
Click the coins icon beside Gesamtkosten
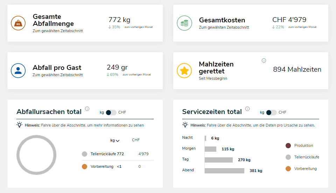[184, 23]
